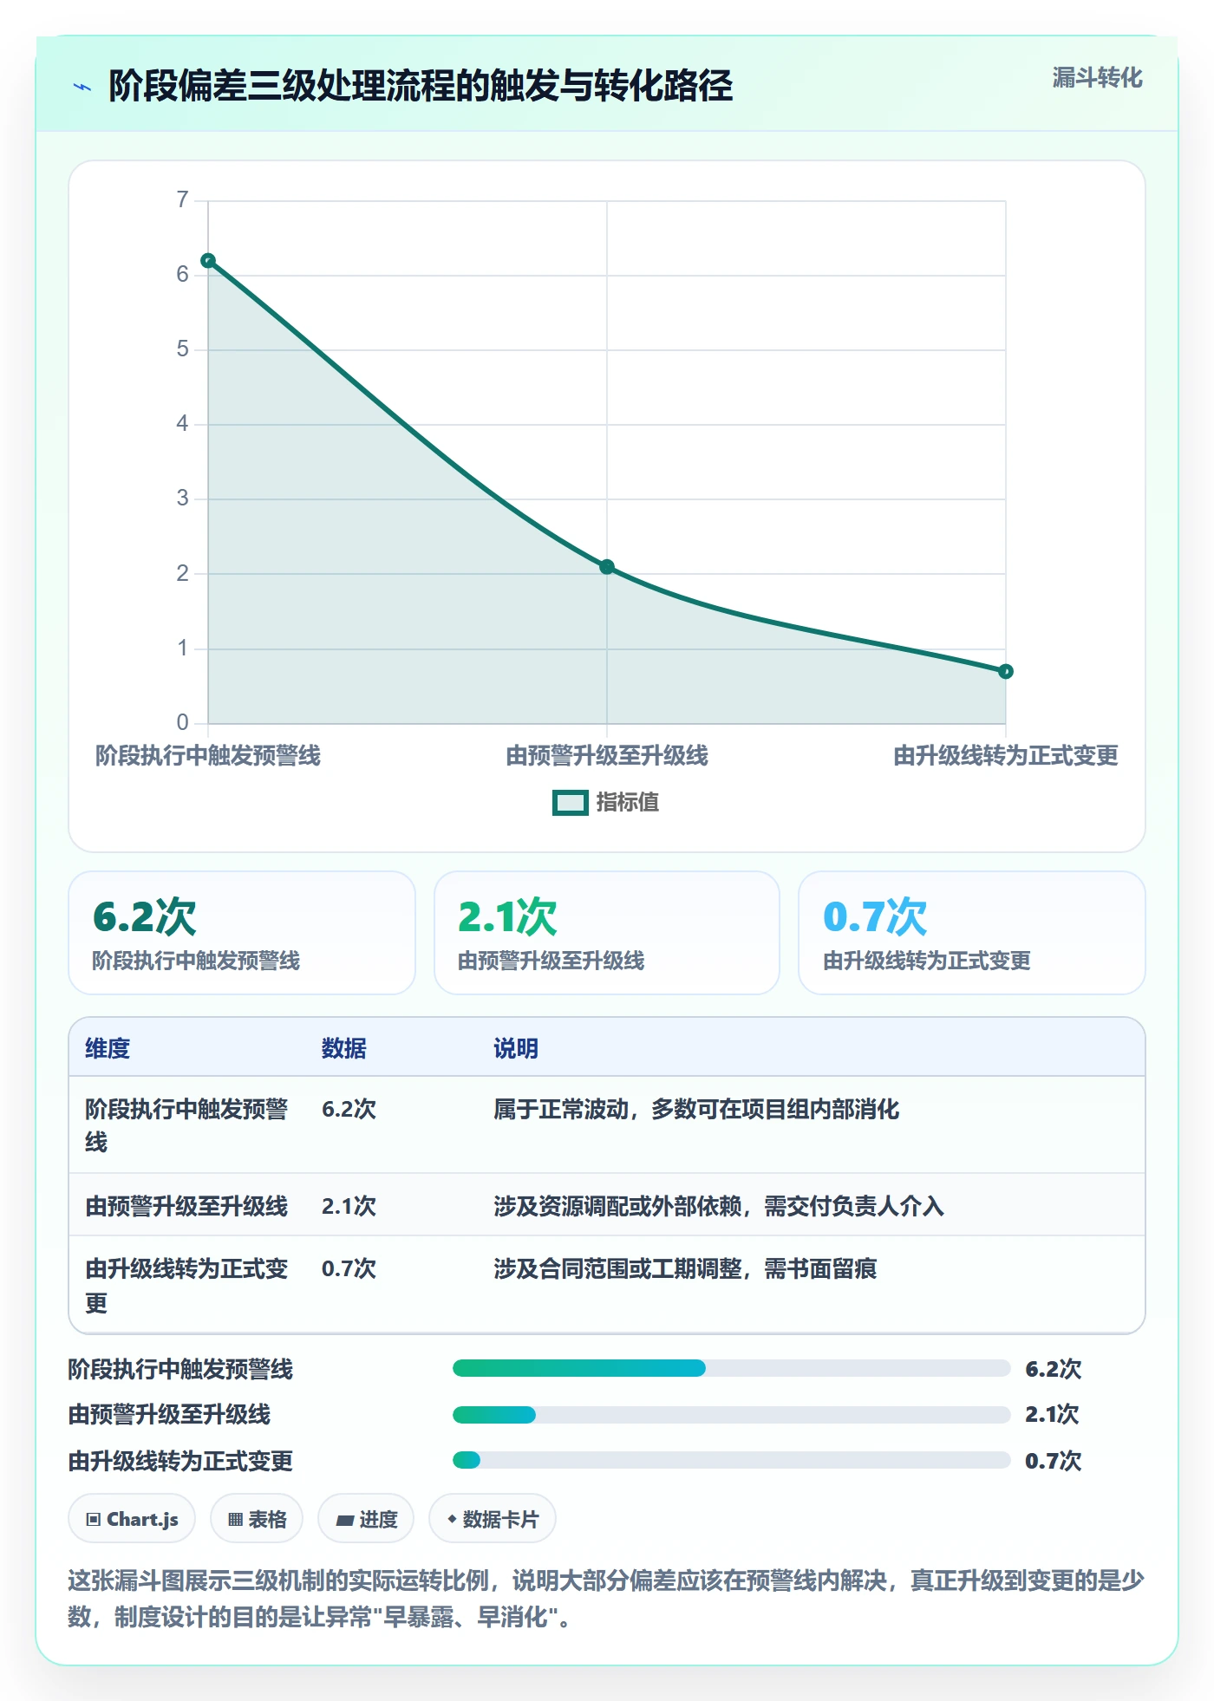The height and width of the screenshot is (1701, 1214).
Task: Click table cell 阶段执行中触发预警线
Action: click(x=187, y=1125)
